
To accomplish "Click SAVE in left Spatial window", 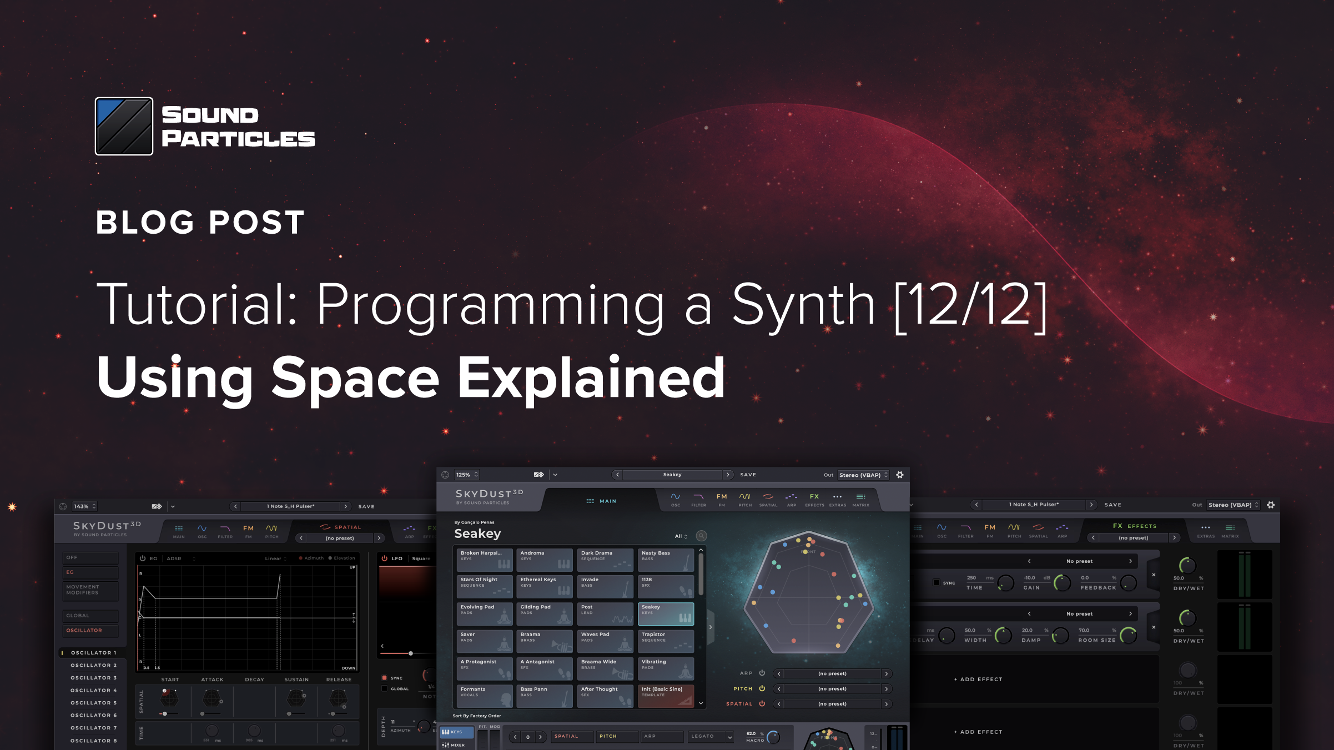I will (x=366, y=506).
